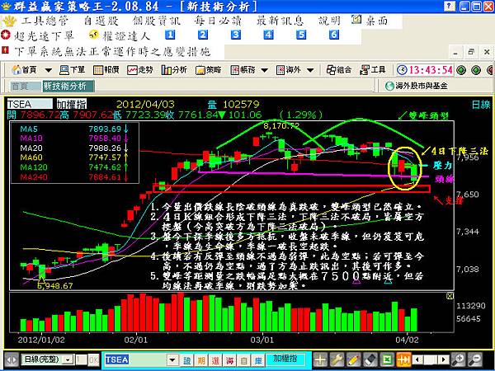The width and height of the screenshot is (495, 371).
Task: Open the wrench settings tool
Action: tap(337, 359)
